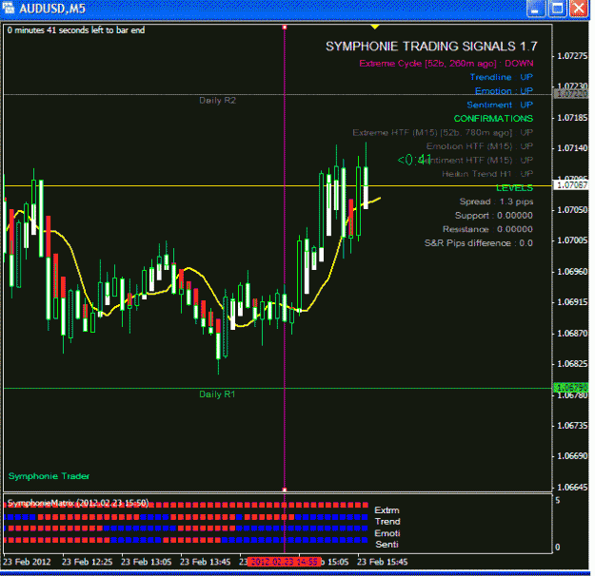Click the '23 Feb 15:45' time axis label
Image resolution: width=595 pixels, height=576 pixels.
383,562
